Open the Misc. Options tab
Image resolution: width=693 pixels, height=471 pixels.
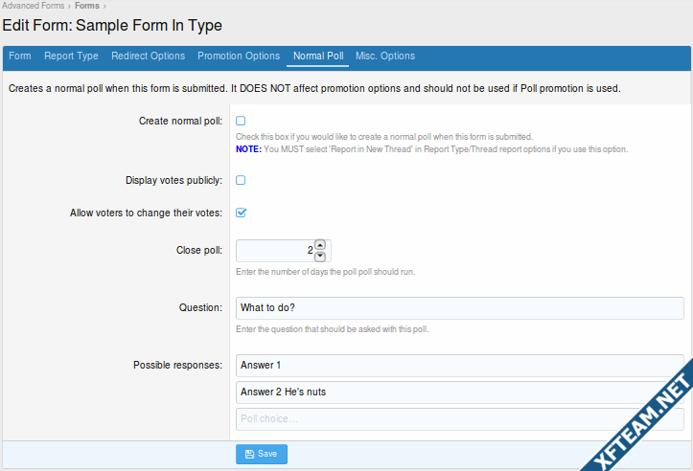[385, 56]
